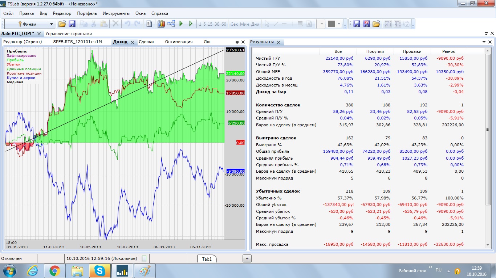Open the gray color picker dropdown arrow
The height and width of the screenshot is (278, 496).
tap(339, 24)
